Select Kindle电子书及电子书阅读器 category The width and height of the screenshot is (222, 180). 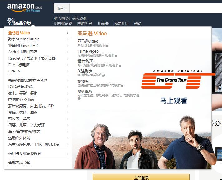[x=32, y=58]
